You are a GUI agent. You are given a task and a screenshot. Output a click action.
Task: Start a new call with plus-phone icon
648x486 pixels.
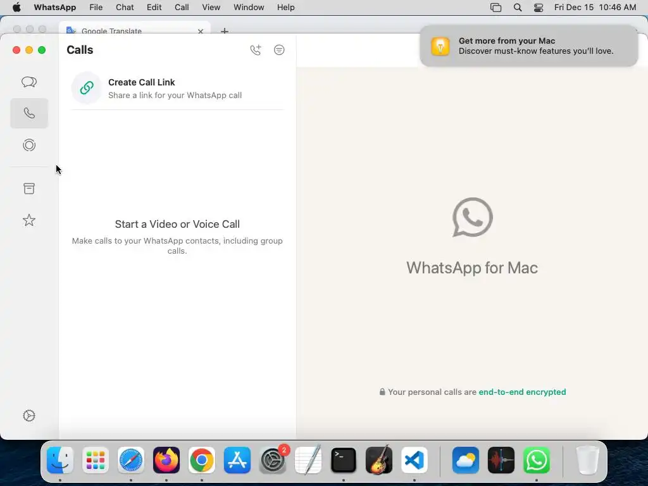pyautogui.click(x=256, y=50)
